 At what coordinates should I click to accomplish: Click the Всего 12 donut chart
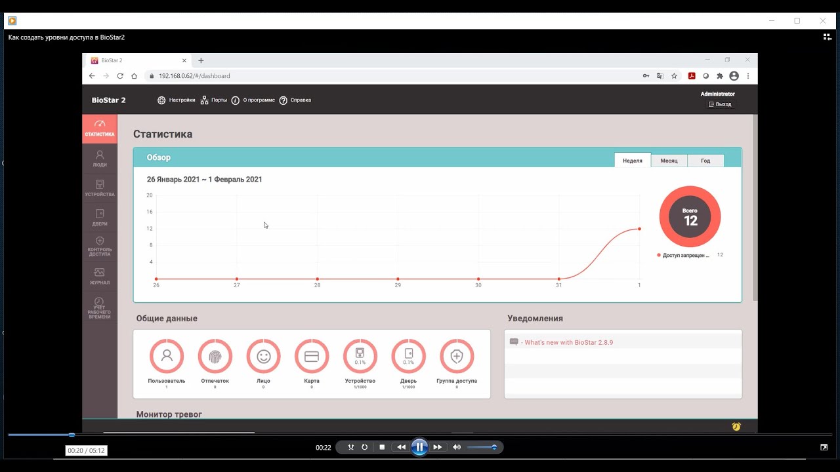690,217
